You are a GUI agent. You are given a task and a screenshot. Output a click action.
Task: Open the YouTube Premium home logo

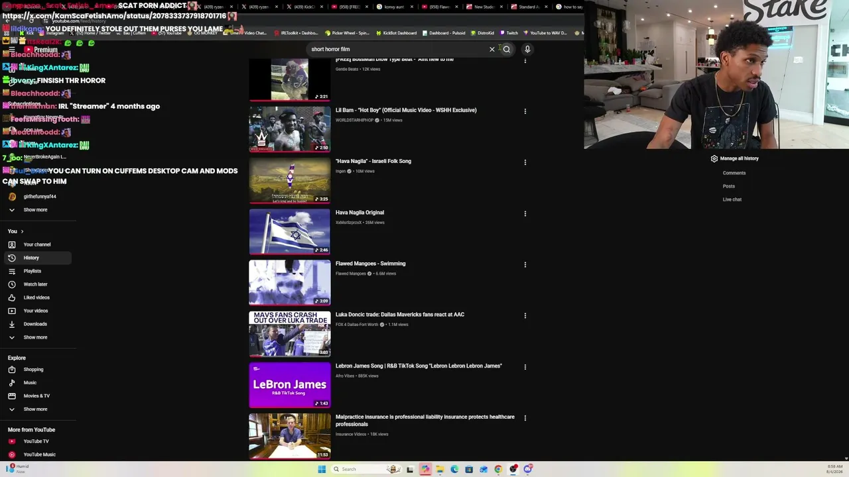pyautogui.click(x=41, y=50)
